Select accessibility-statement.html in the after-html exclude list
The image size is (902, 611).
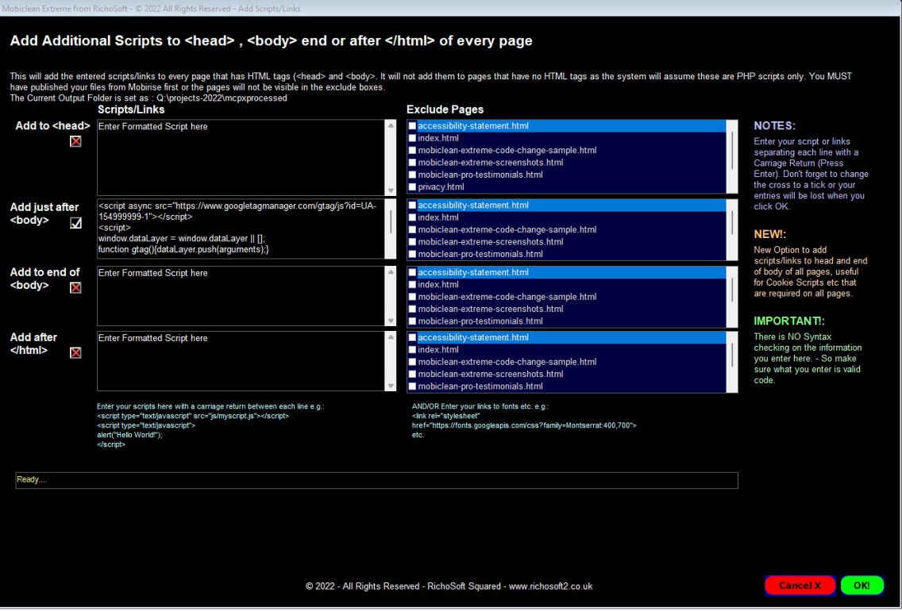[x=473, y=337]
